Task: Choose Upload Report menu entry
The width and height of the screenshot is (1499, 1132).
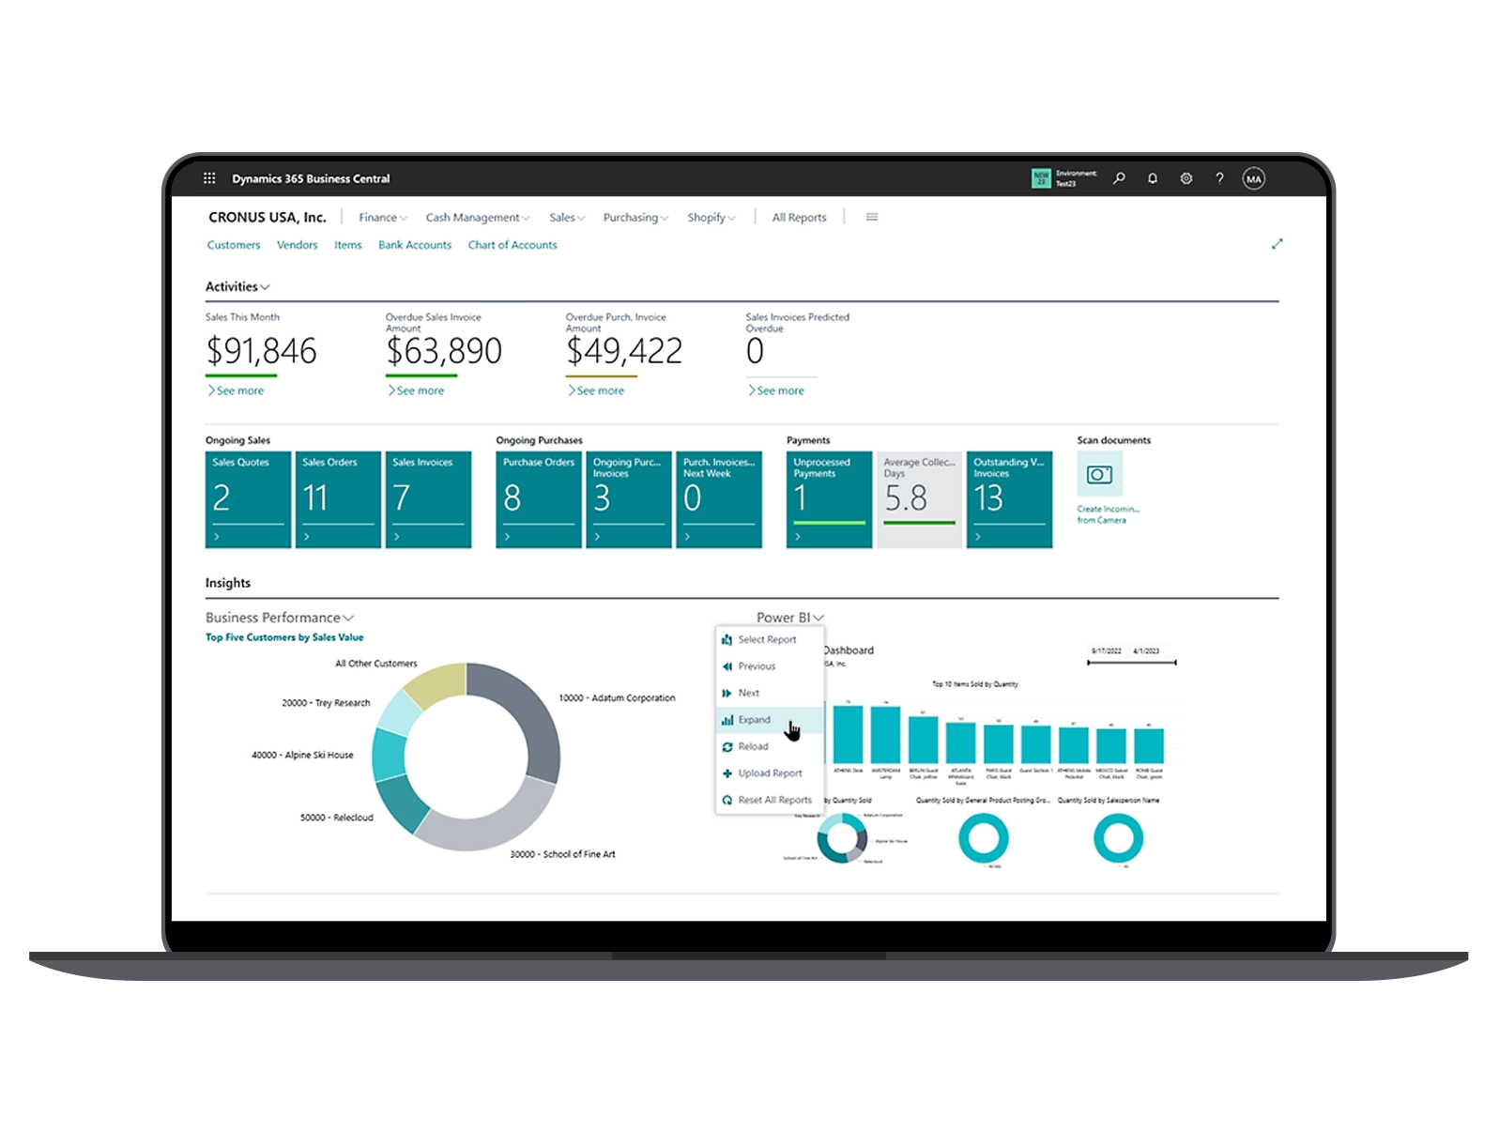Action: pyautogui.click(x=770, y=773)
